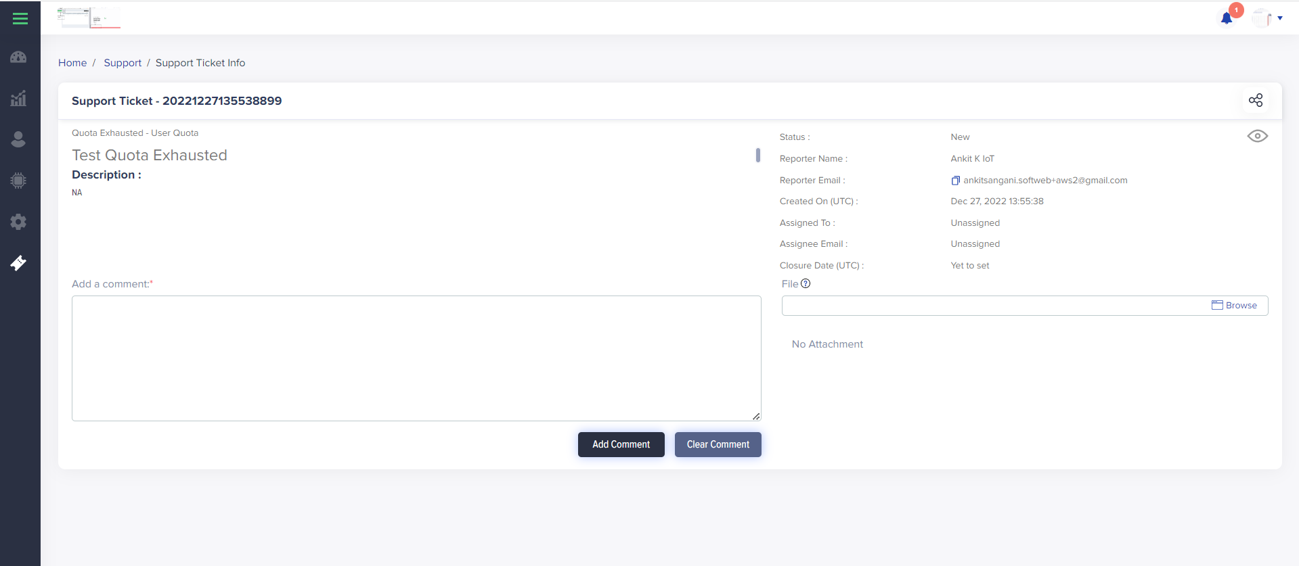
Task: Copy reporter email using the copy icon
Action: pyautogui.click(x=955, y=181)
